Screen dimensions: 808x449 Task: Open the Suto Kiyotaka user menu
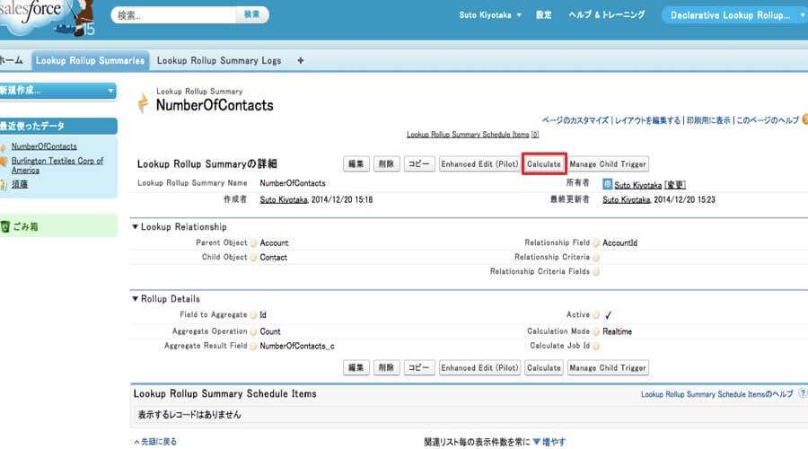(x=487, y=15)
